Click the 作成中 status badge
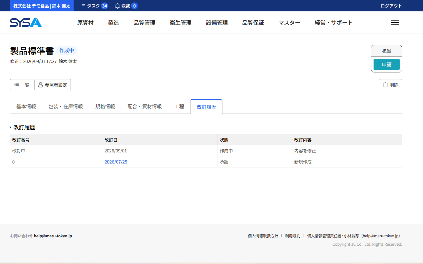Viewport: 423px width, 264px height. tap(66, 50)
